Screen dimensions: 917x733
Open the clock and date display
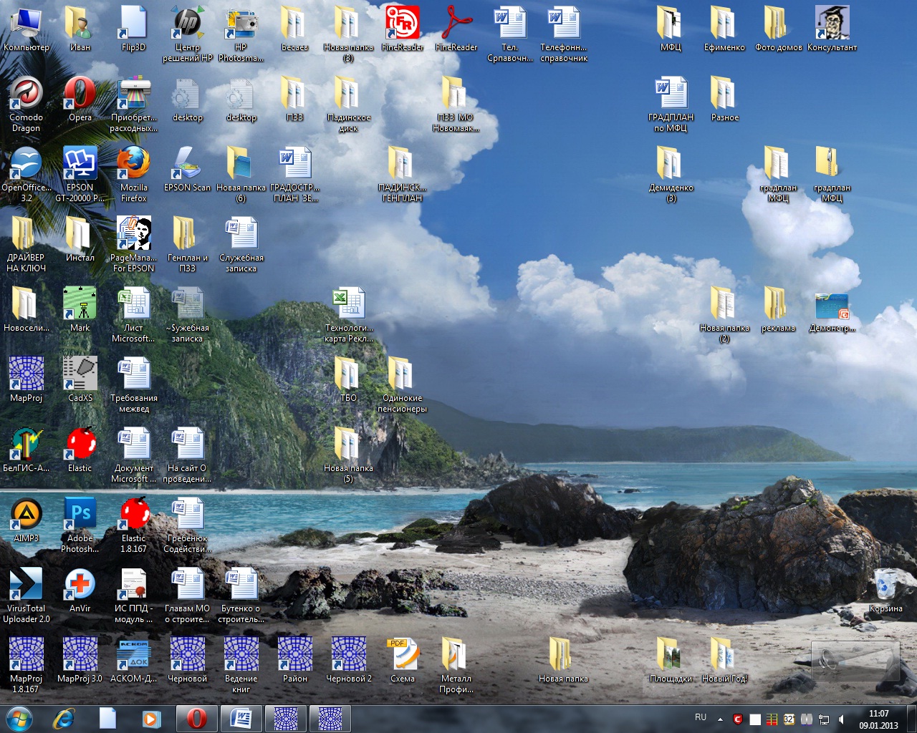[x=878, y=719]
